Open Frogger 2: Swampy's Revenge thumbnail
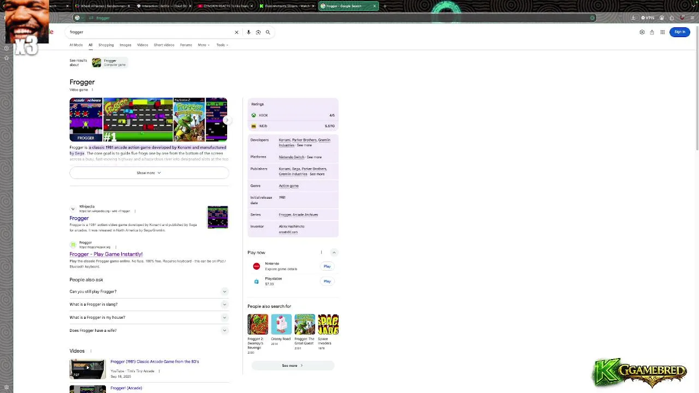The image size is (699, 393). click(x=258, y=324)
